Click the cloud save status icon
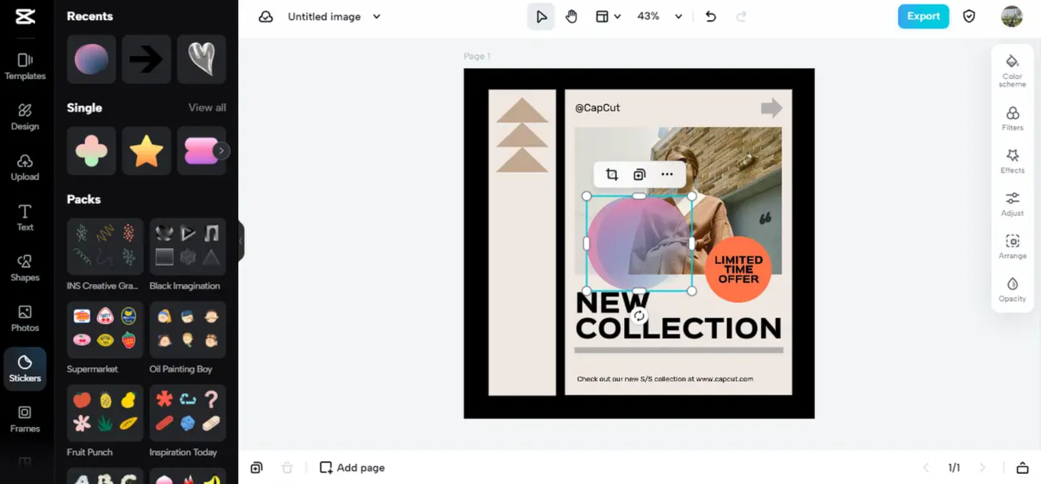This screenshot has height=484, width=1041. point(266,16)
